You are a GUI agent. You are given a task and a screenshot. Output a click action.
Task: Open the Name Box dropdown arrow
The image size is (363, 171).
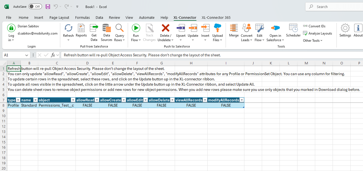point(27,55)
